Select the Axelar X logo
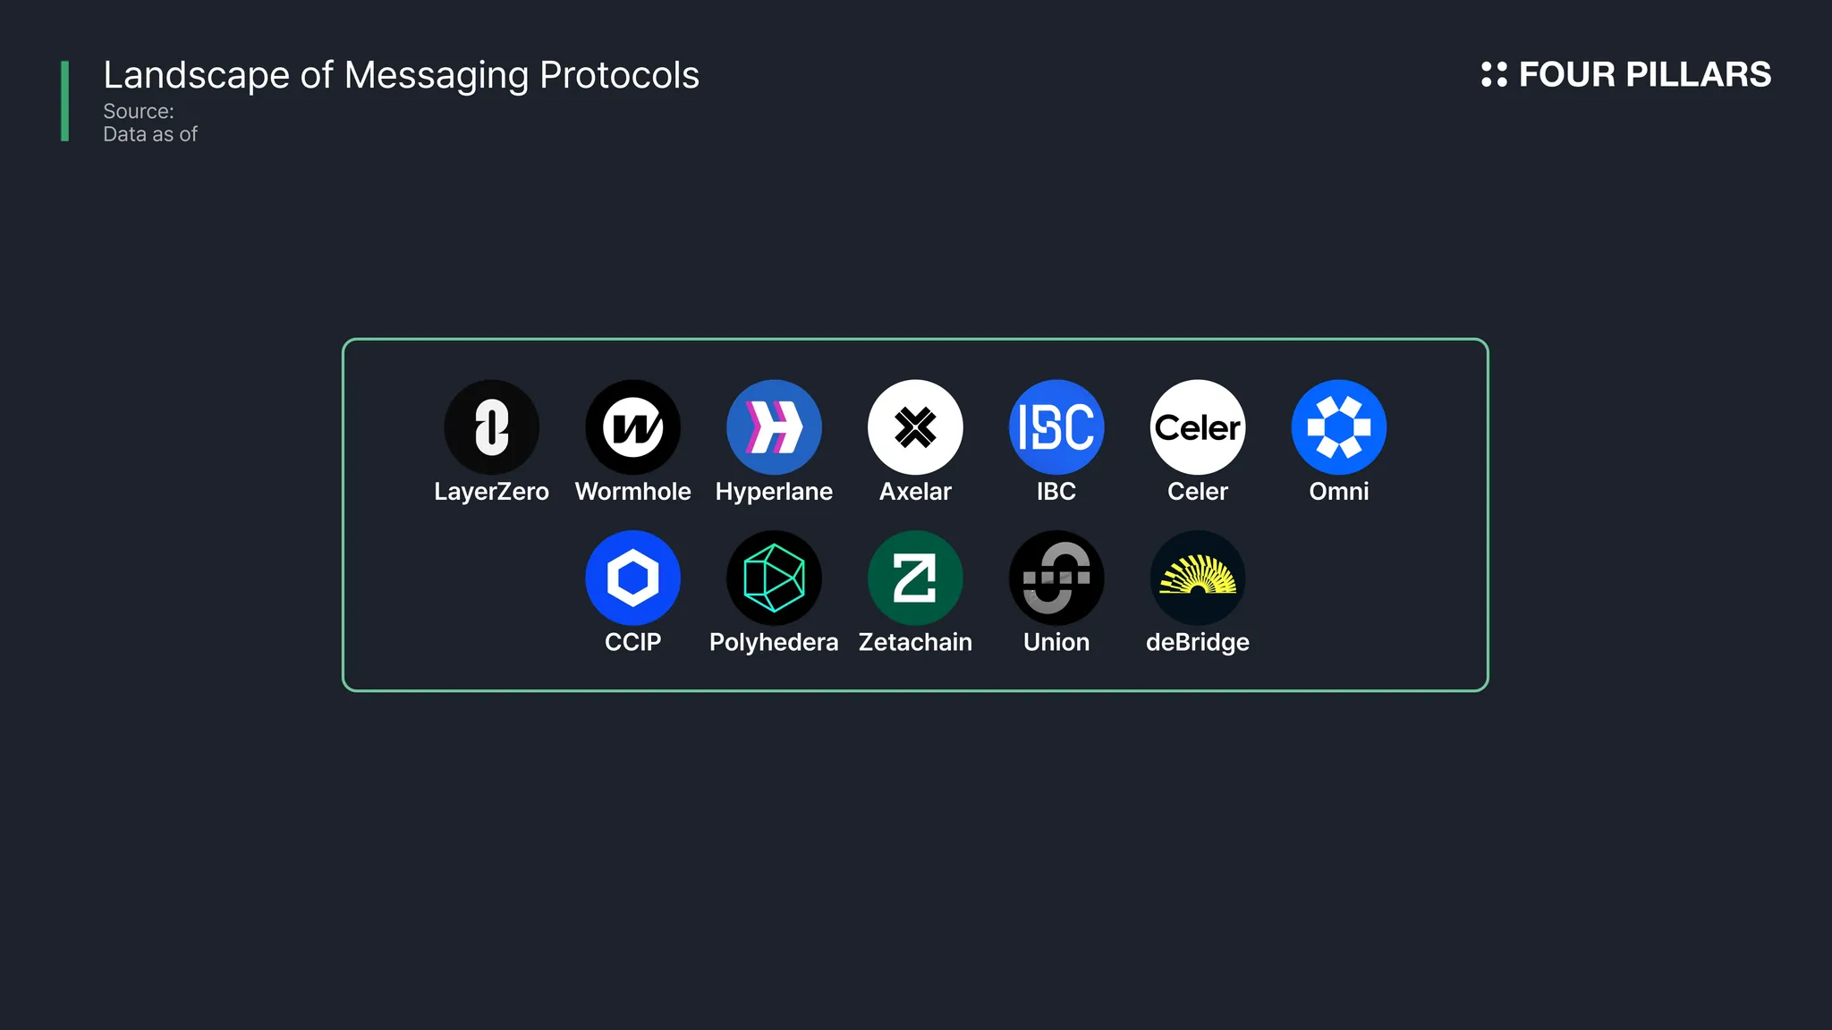 click(915, 427)
